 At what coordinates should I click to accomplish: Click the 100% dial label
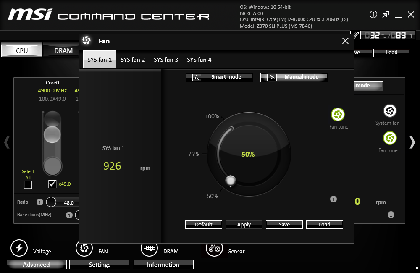(212, 116)
